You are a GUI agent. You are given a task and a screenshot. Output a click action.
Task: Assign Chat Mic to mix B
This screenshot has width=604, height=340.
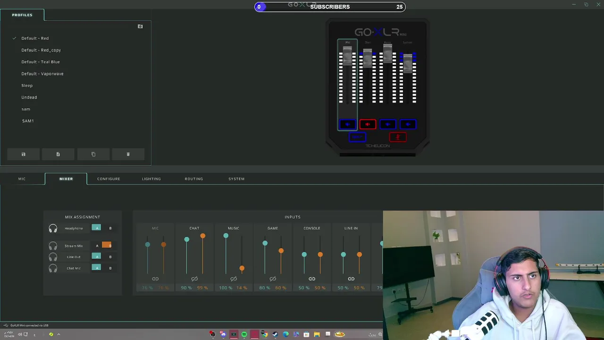(110, 268)
